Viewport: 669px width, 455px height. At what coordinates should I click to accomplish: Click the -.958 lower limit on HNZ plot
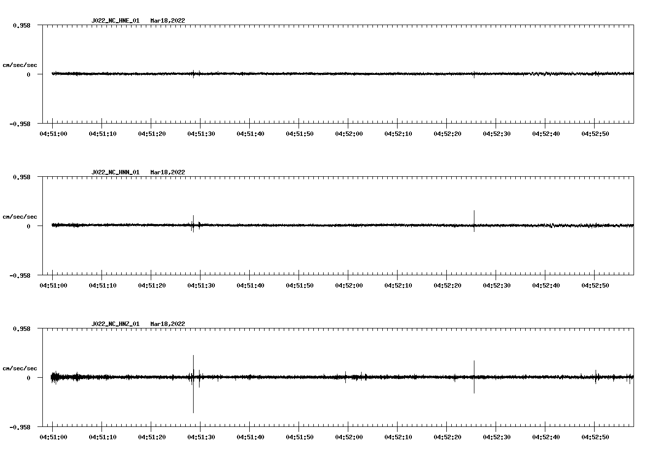click(x=20, y=427)
